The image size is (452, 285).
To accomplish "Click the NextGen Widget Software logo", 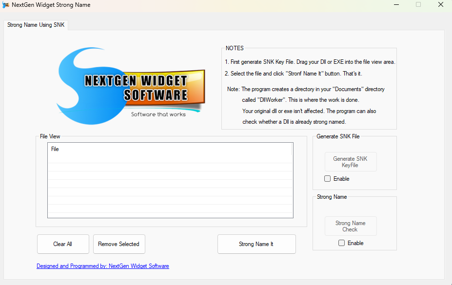I will pos(131,86).
